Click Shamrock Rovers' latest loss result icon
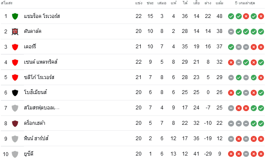 tap(261, 16)
